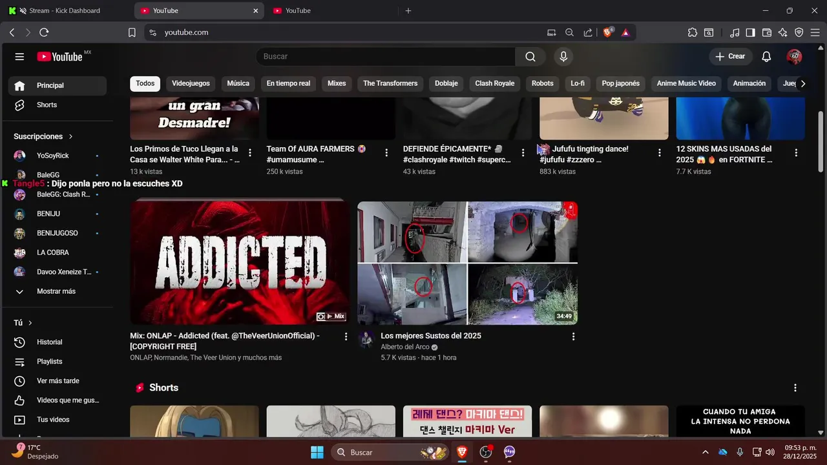Open more options for Los mejores Sustos video
This screenshot has height=465, width=827.
tap(573, 336)
